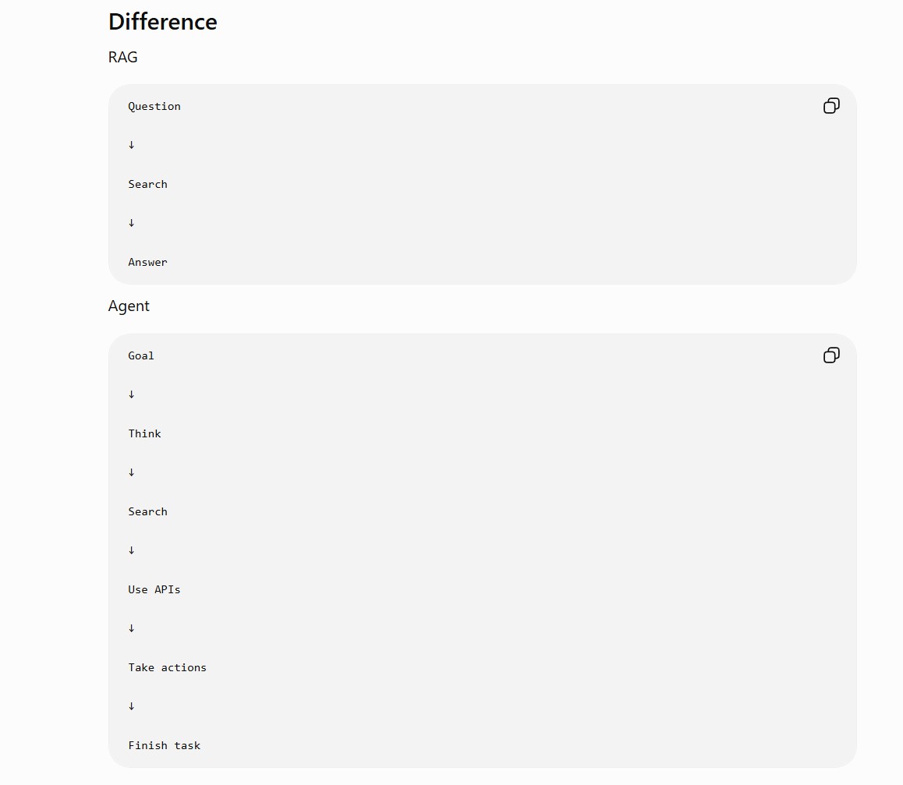903x785 pixels.
Task: Click the arrow below Question
Action: 131,145
